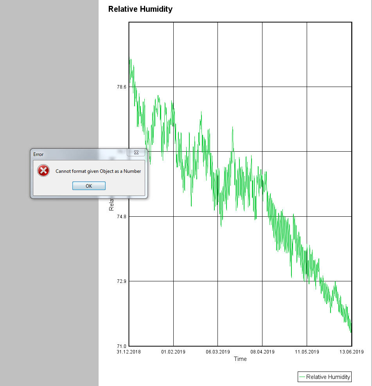Click the 11.05.2019 date tick label
Screen dimensions: 372x386
[307, 352]
